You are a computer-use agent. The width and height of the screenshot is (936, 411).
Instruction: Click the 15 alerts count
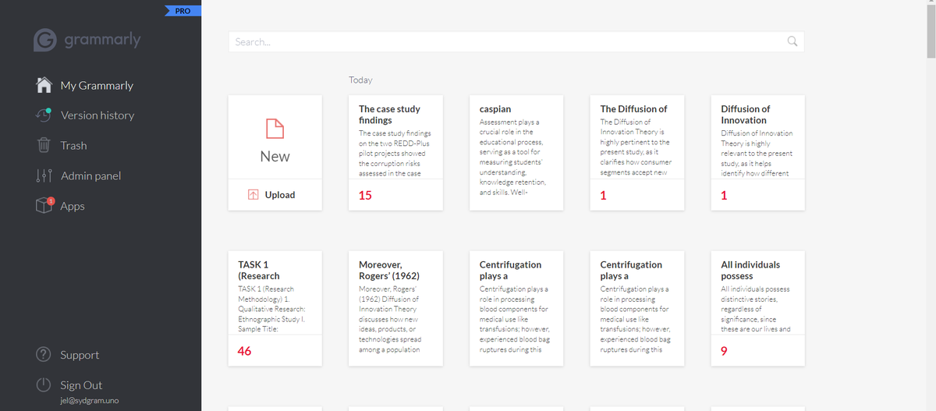point(365,196)
